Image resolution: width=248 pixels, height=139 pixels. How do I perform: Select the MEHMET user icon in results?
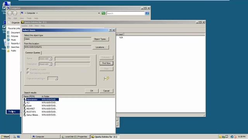point(24,109)
